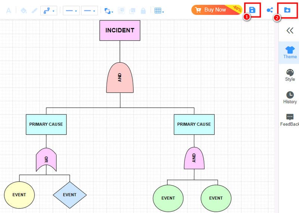Open the insert table dropdown
The width and height of the screenshot is (299, 213).
[159, 11]
